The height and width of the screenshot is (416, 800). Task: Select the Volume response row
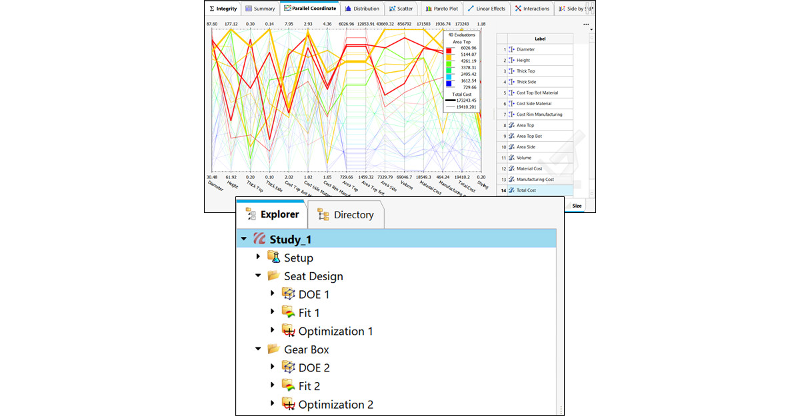click(535, 158)
